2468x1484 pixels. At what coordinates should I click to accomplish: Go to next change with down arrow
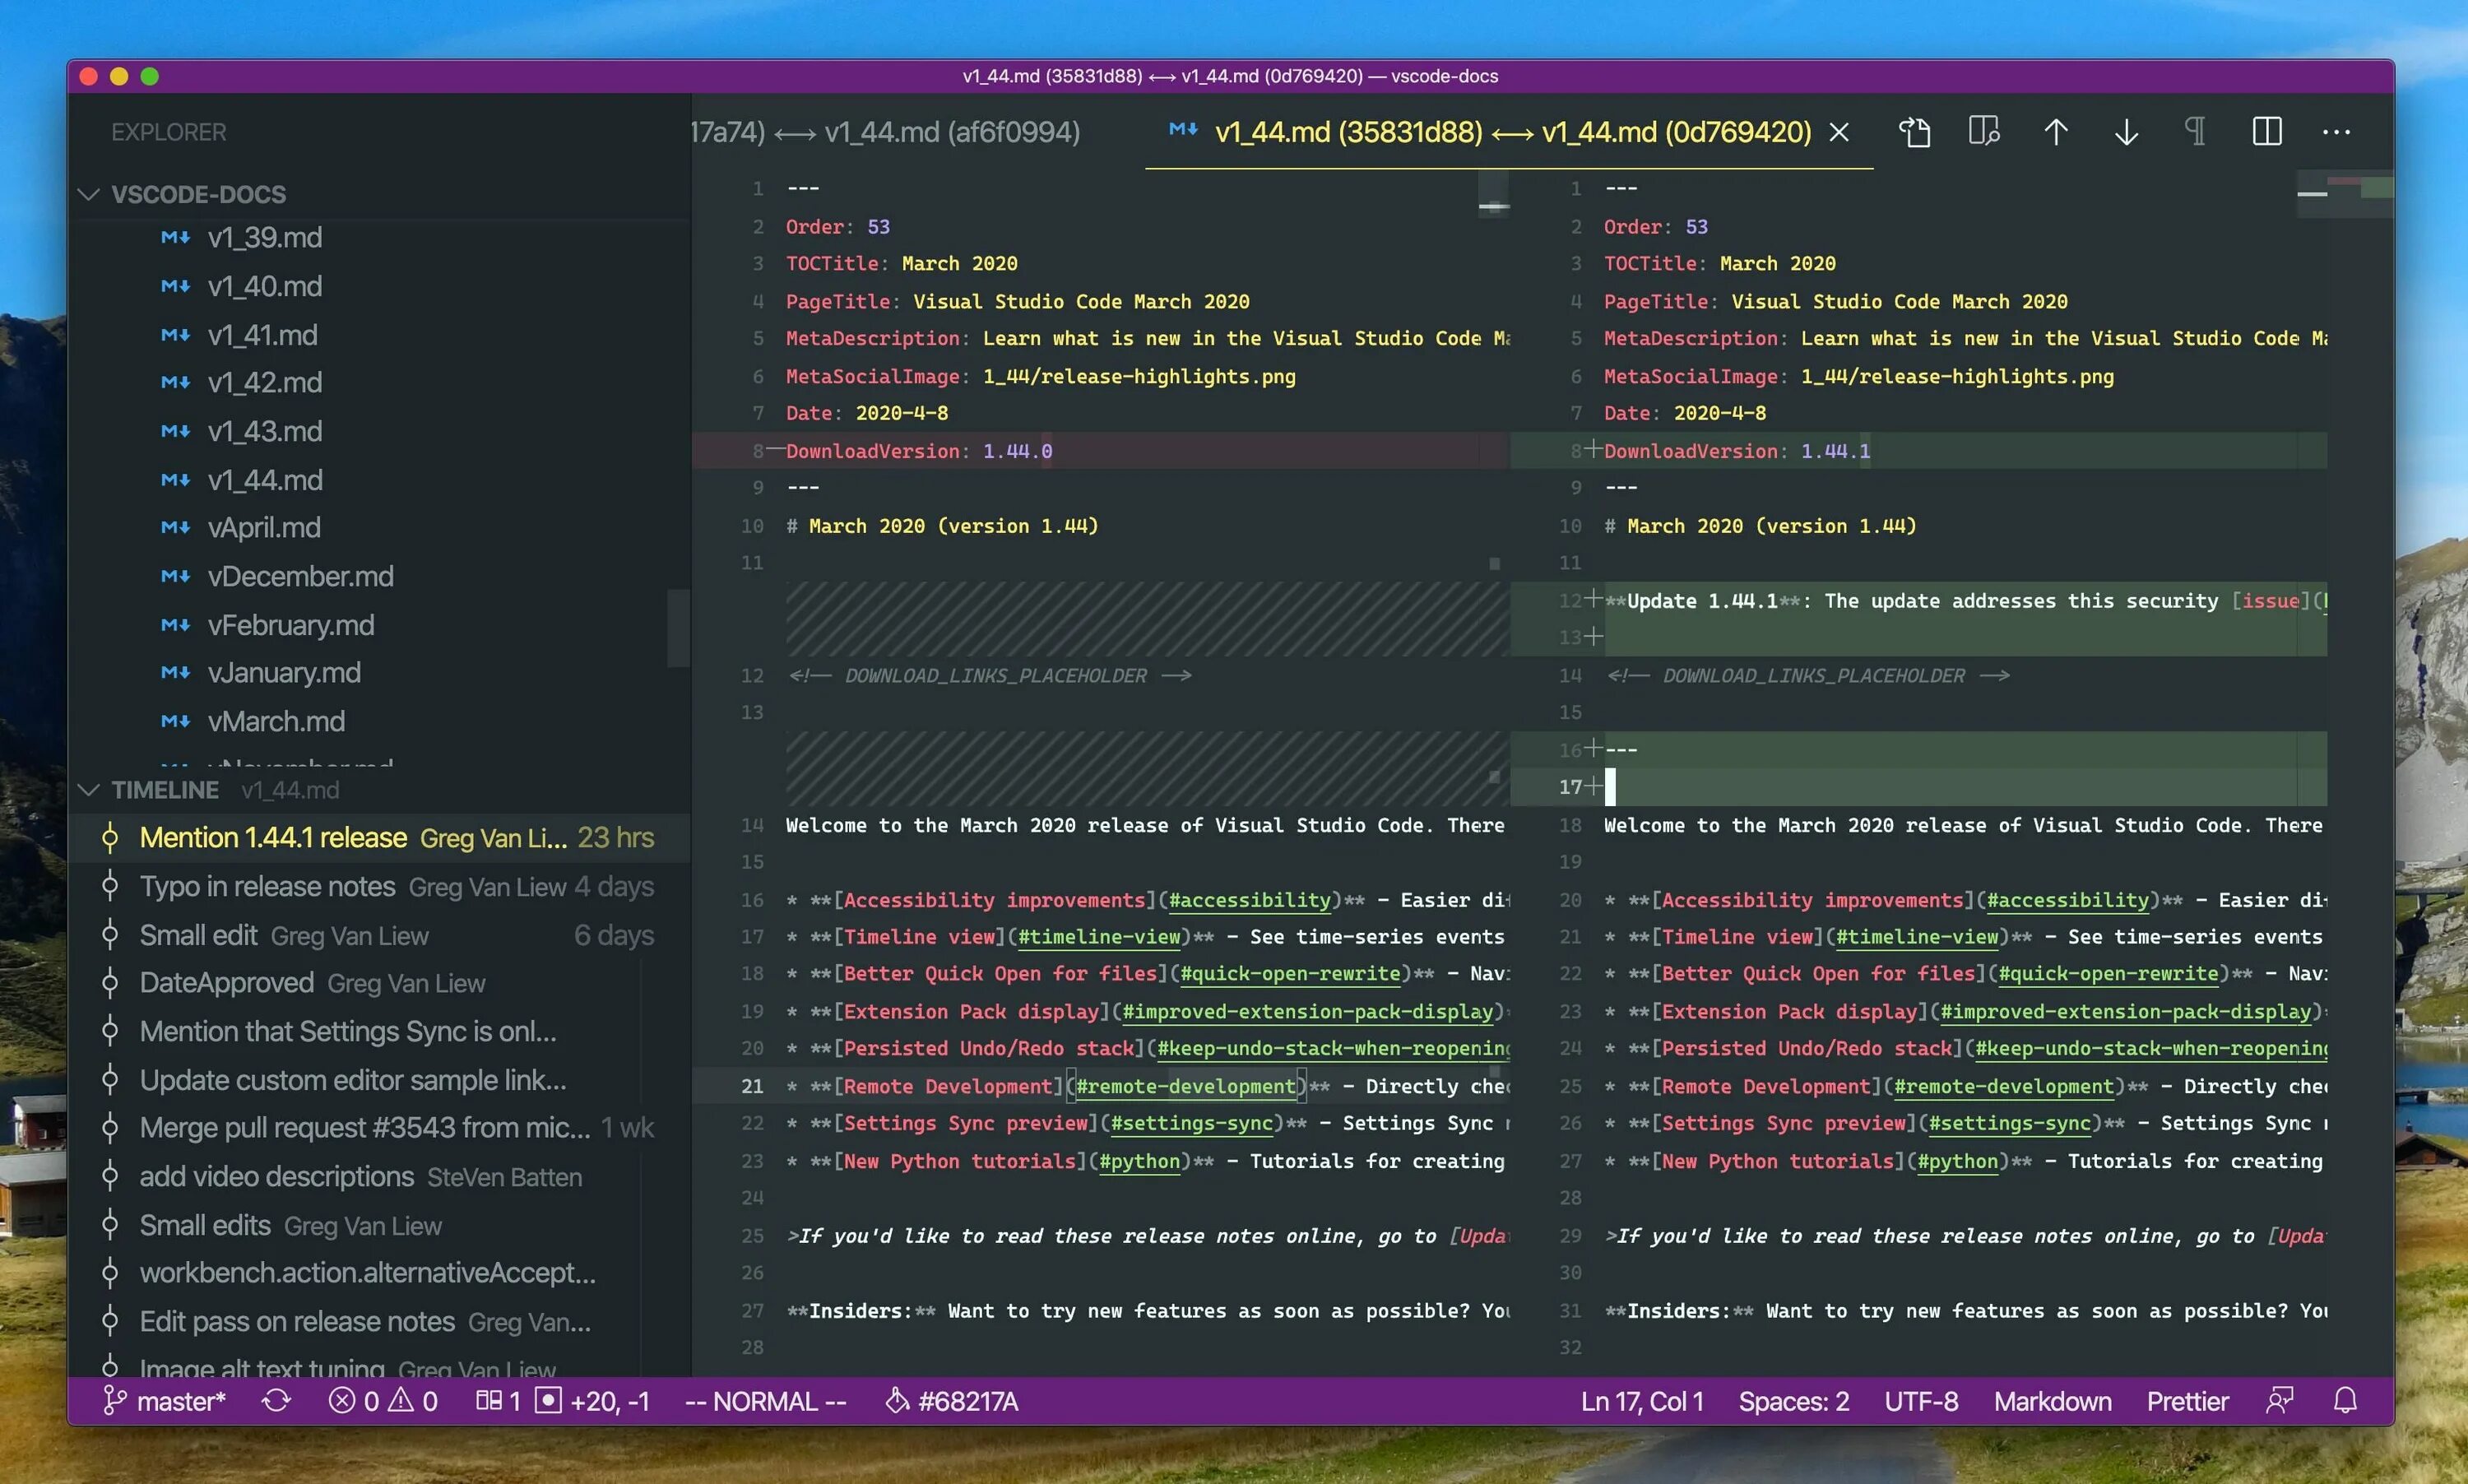(2126, 132)
